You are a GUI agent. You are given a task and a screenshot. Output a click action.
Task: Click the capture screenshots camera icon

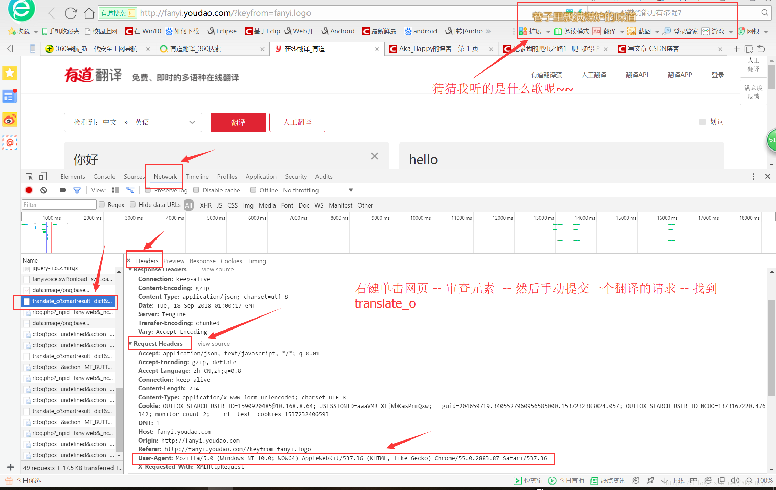(x=63, y=190)
